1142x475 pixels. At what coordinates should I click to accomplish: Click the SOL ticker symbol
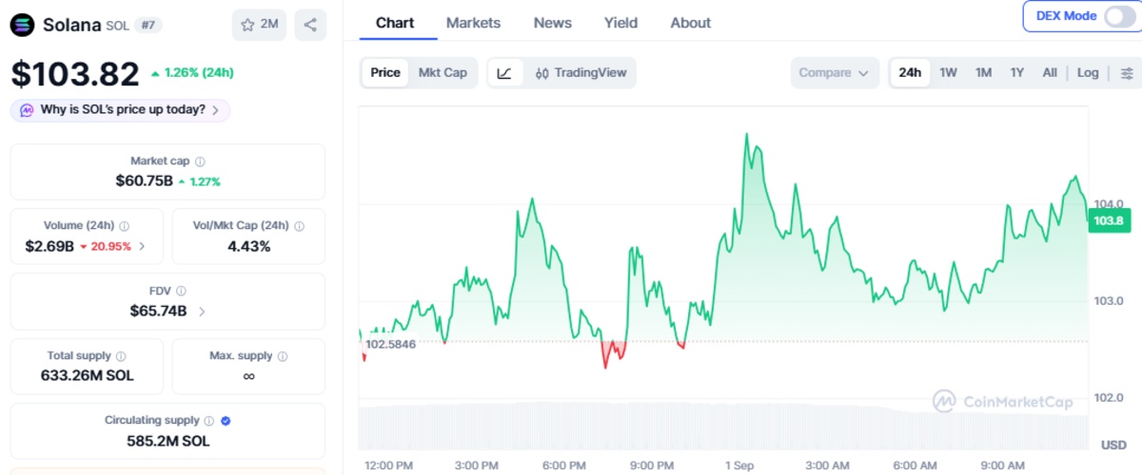pyautogui.click(x=117, y=26)
